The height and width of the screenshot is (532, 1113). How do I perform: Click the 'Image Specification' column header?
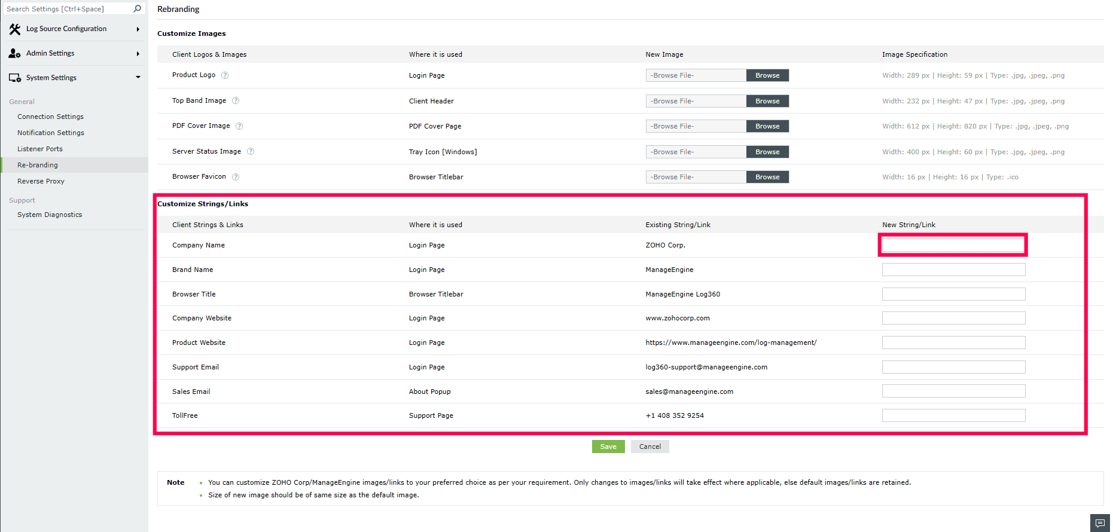point(914,54)
